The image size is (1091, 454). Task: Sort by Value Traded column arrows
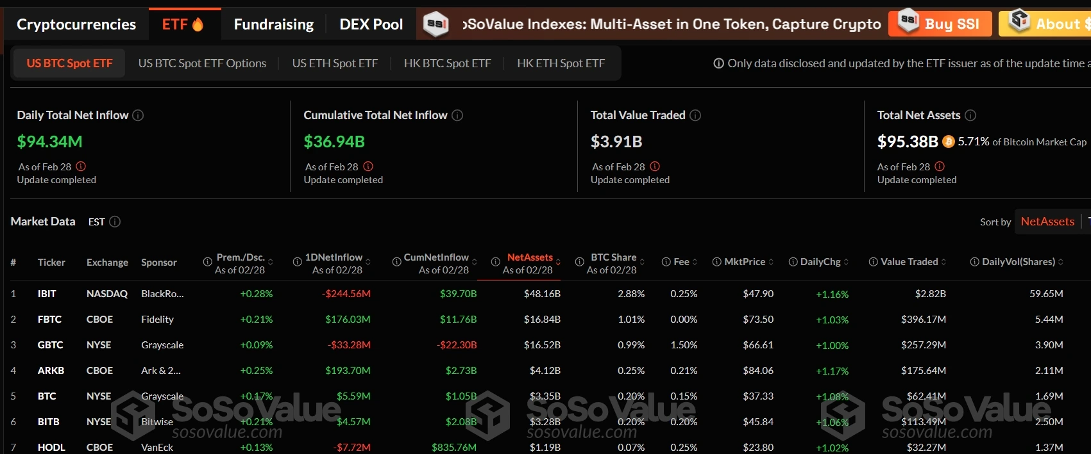pos(943,262)
